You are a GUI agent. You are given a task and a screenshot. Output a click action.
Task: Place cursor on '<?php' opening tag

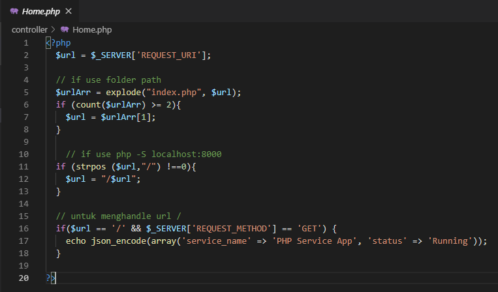(x=59, y=43)
